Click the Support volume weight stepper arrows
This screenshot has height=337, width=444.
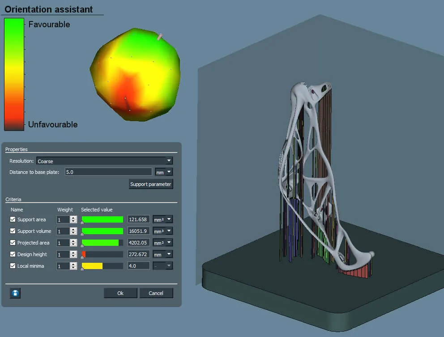point(74,231)
